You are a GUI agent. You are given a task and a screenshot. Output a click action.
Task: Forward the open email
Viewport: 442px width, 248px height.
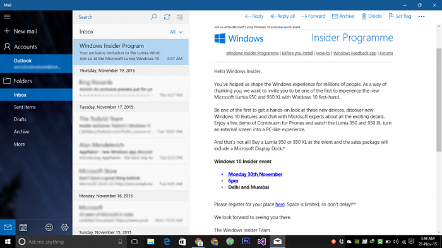coord(313,16)
